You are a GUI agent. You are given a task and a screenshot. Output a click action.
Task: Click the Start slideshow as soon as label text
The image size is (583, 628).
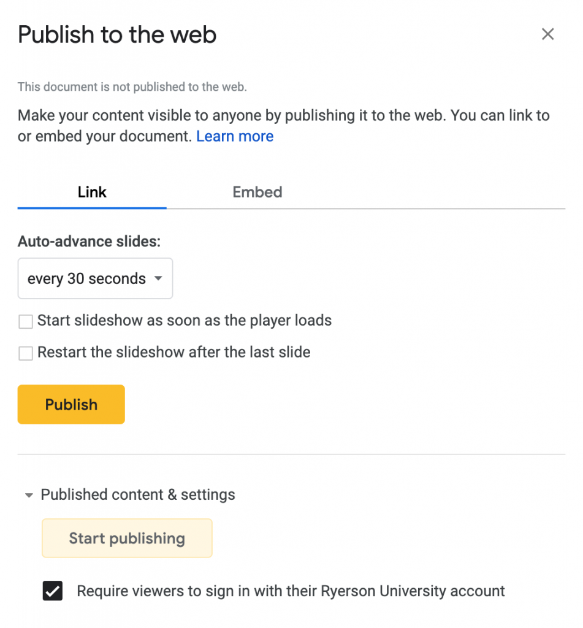[x=185, y=321]
